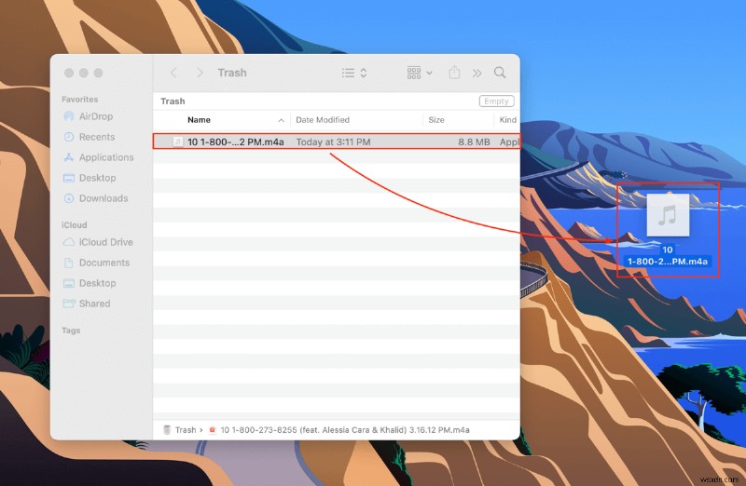This screenshot has width=746, height=486.
Task: Click Desktop icon under iCloud
Action: coord(69,283)
